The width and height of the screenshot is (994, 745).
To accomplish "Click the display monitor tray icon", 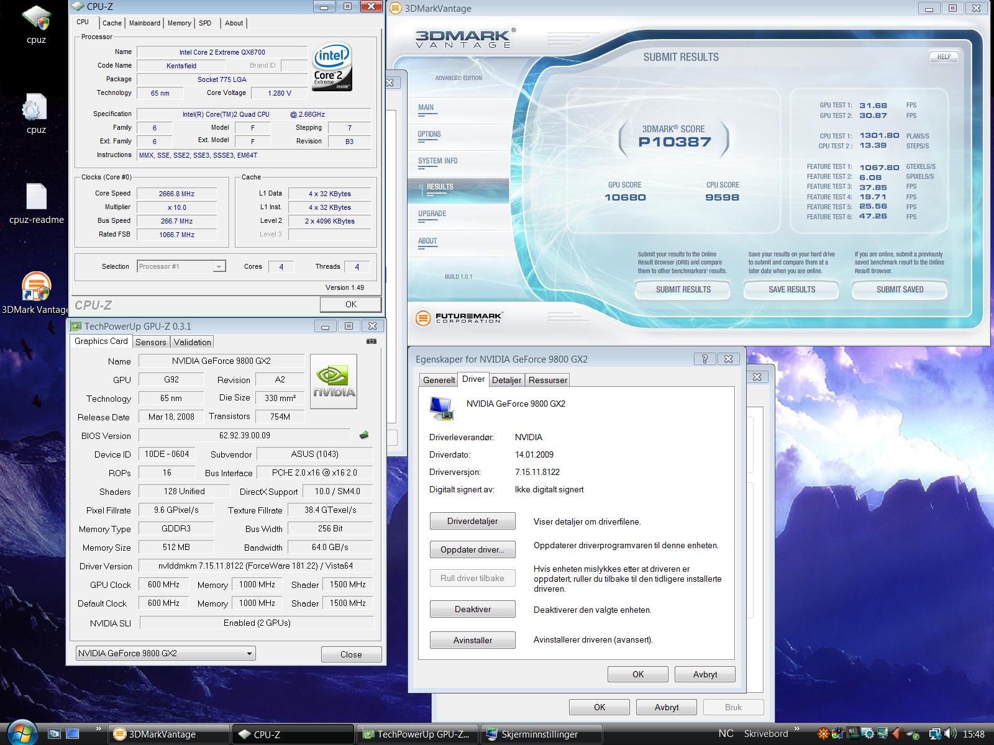I will [883, 734].
